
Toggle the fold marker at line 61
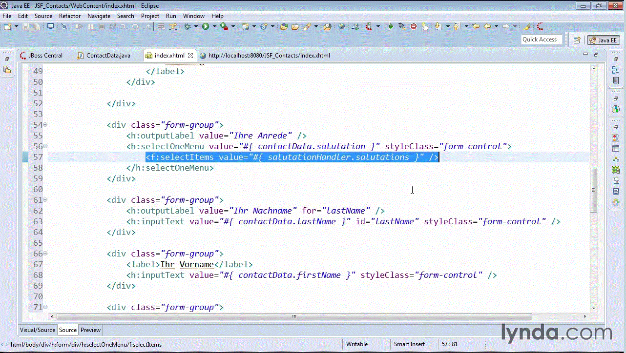(x=45, y=200)
